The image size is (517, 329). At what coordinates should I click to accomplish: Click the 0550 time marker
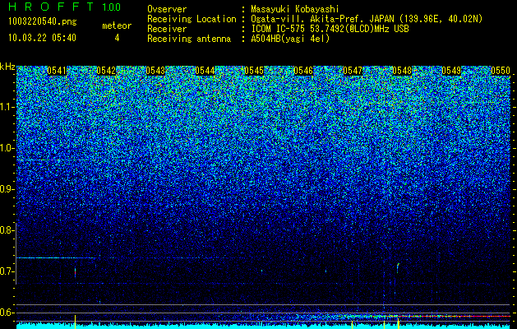coord(501,71)
